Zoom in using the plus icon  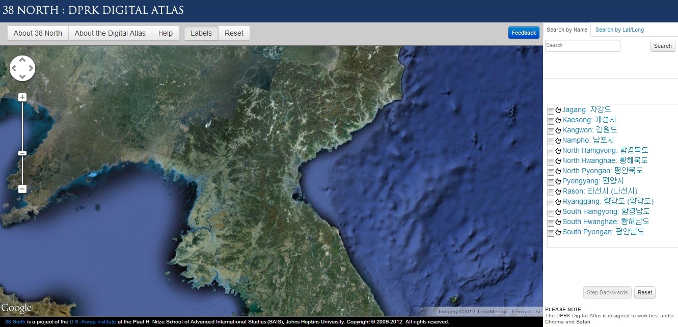[22, 97]
